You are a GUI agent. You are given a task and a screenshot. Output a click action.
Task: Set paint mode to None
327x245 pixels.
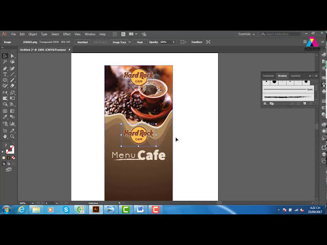click(14, 158)
